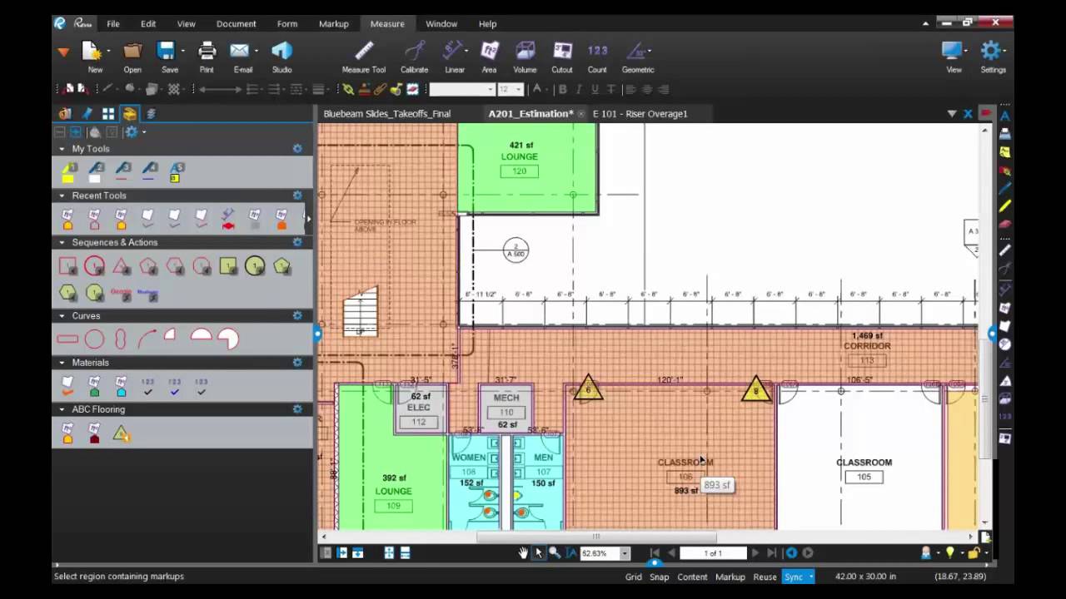This screenshot has width=1066, height=599.
Task: Print the document with Print icon
Action: [x=207, y=51]
